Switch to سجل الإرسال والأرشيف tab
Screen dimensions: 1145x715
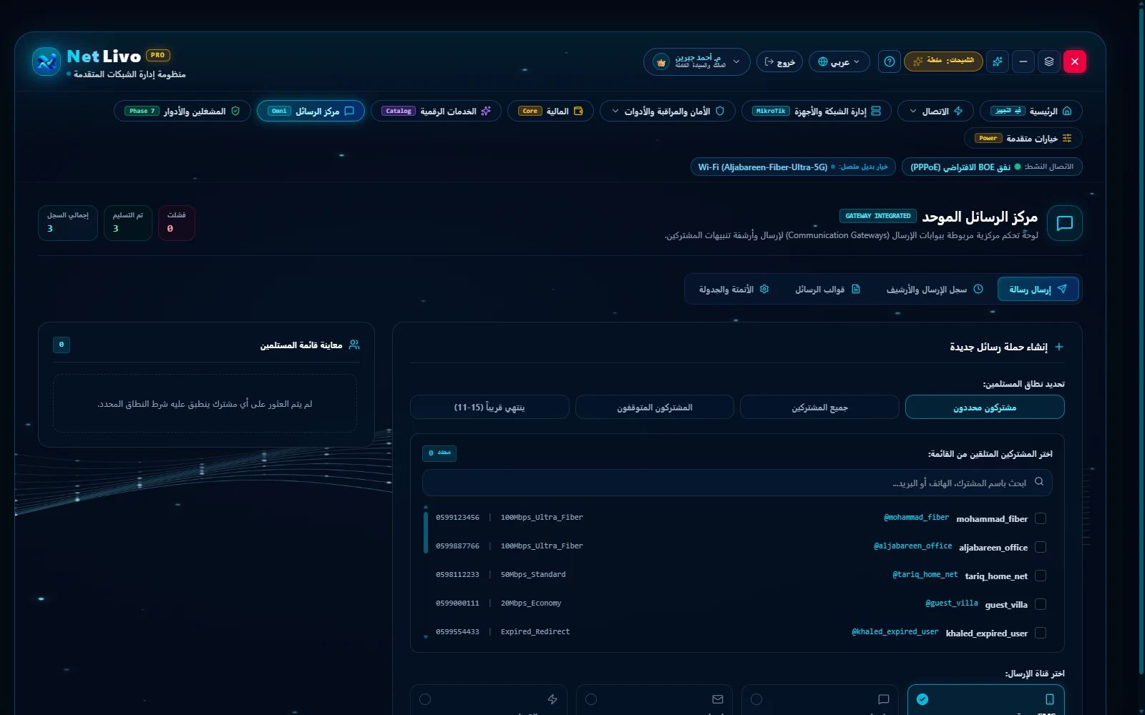coord(935,290)
